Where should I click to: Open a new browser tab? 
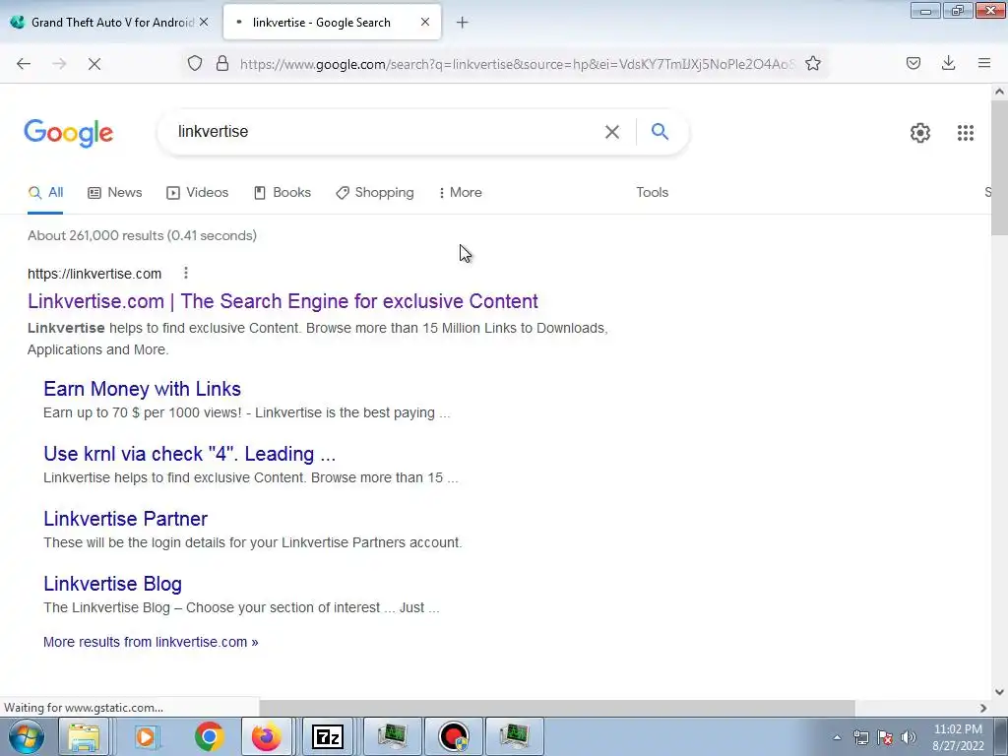[x=463, y=23]
